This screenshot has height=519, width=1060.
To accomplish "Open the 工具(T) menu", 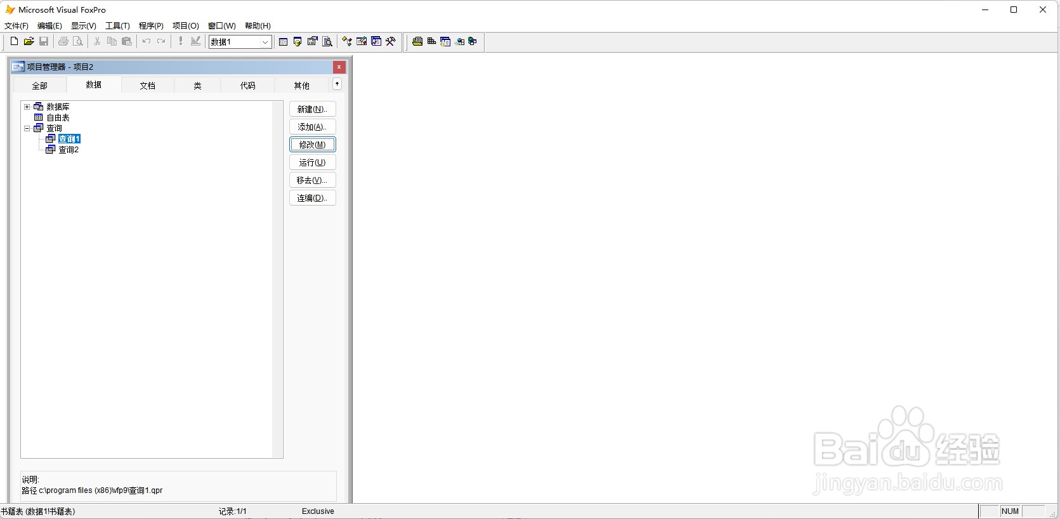I will click(117, 26).
